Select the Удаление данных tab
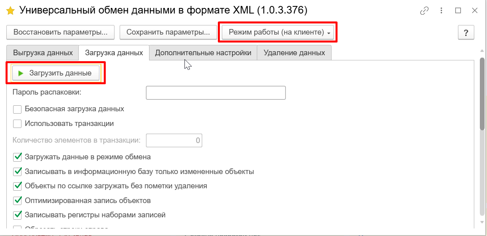 pos(294,53)
